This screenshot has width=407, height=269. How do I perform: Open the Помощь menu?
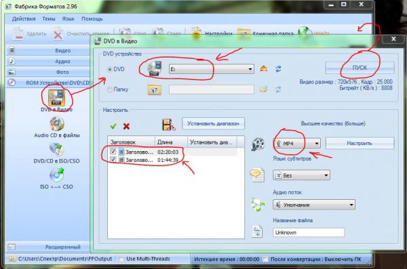click(x=92, y=19)
